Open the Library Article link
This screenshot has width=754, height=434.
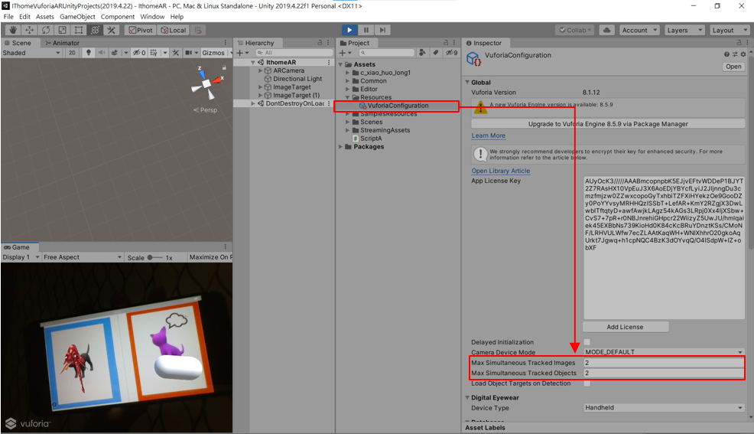point(501,171)
